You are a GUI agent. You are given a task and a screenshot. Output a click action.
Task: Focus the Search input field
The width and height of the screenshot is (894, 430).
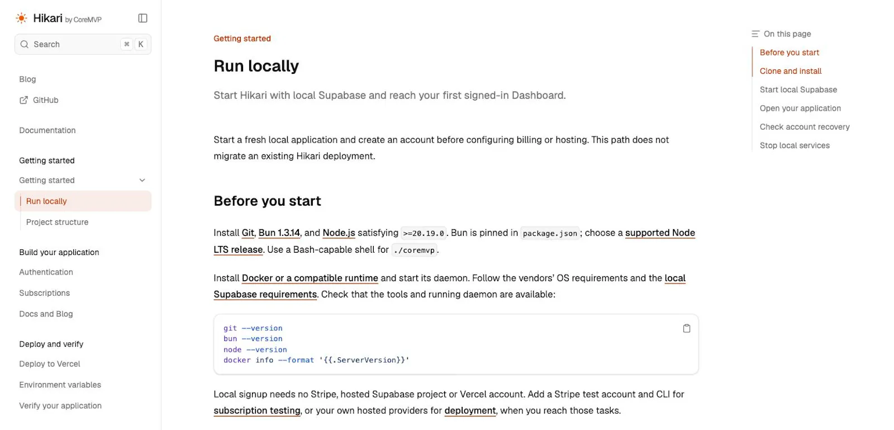click(83, 44)
